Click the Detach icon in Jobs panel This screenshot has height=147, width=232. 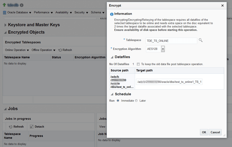31,127
